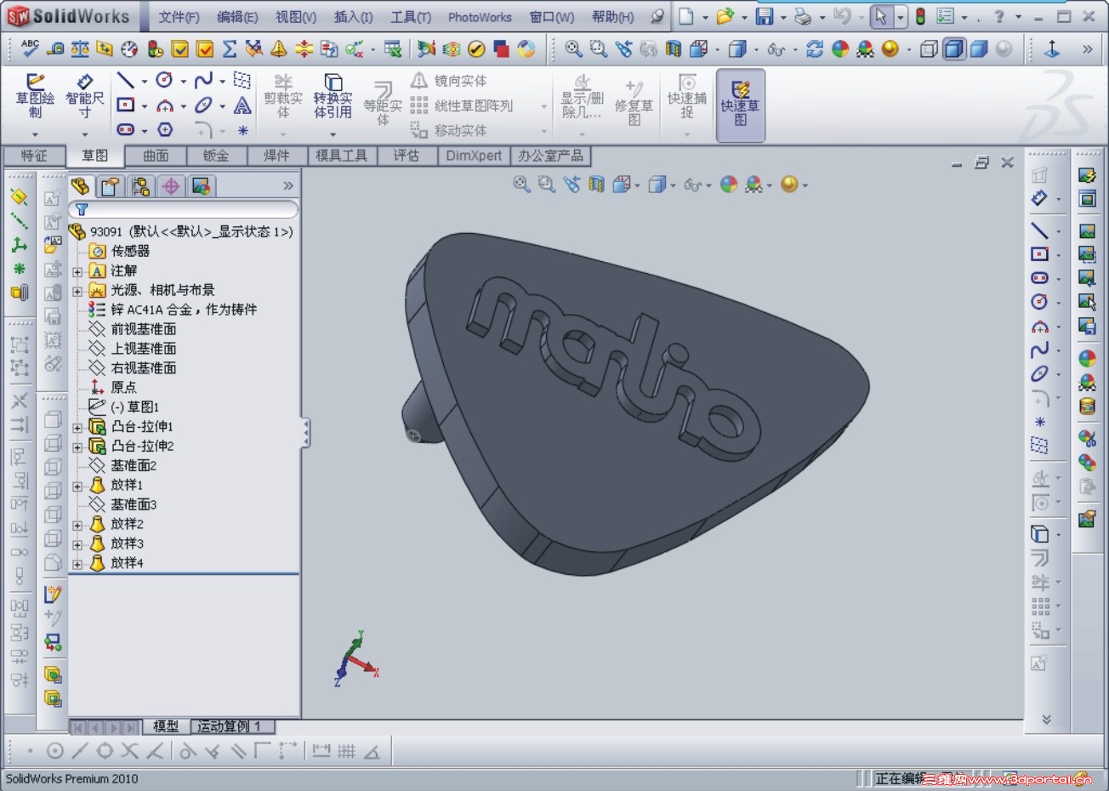Toggle Hidden Lines Removed display mode
Image resolution: width=1109 pixels, height=791 pixels.
[x=930, y=49]
